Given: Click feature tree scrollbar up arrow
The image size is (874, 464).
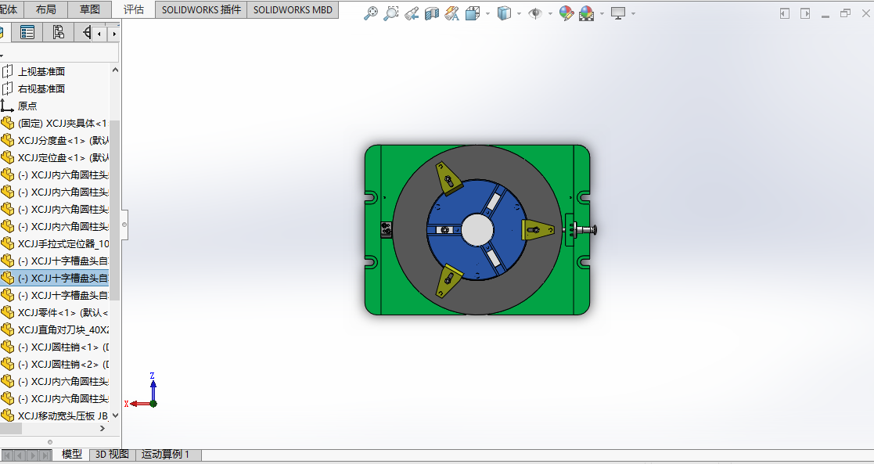Looking at the screenshot, I should (115, 70).
